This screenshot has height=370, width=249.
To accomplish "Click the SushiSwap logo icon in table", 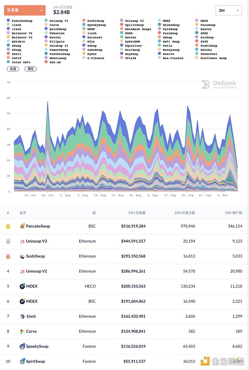I will point(22,256).
